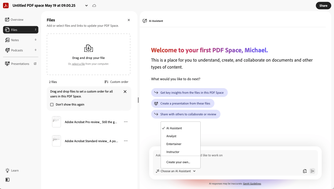The image size is (334, 189).
Task: Select 'Create your own...' menu entry
Action: click(x=181, y=162)
